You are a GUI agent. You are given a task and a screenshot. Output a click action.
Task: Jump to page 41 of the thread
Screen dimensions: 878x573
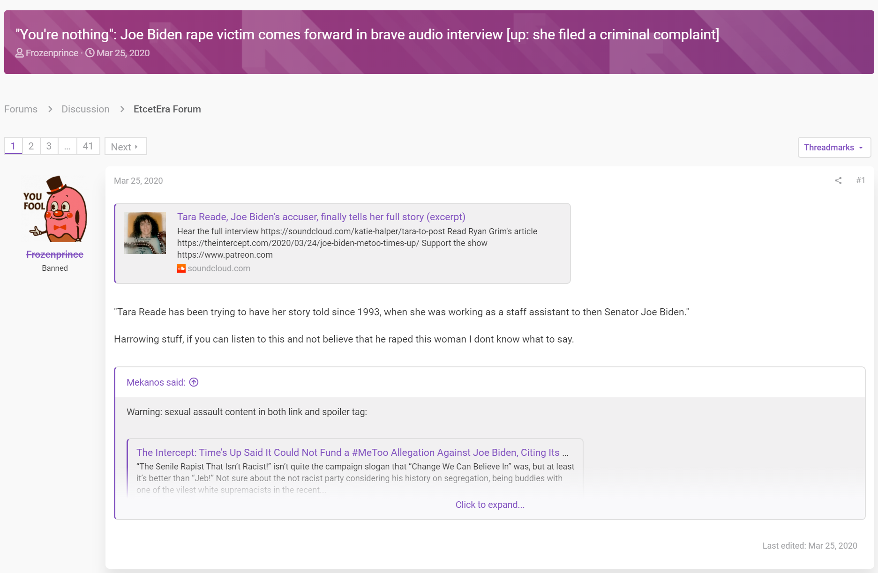88,146
